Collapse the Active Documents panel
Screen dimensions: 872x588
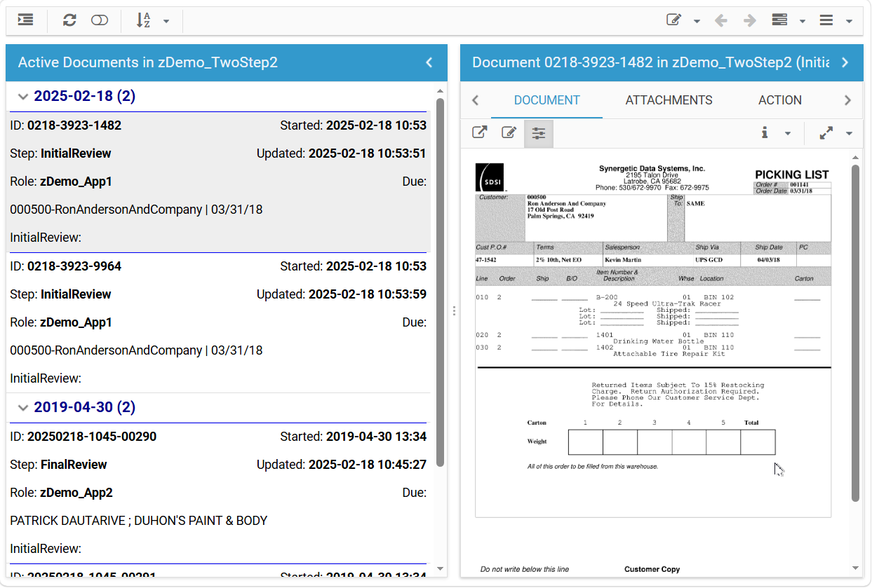(x=429, y=62)
